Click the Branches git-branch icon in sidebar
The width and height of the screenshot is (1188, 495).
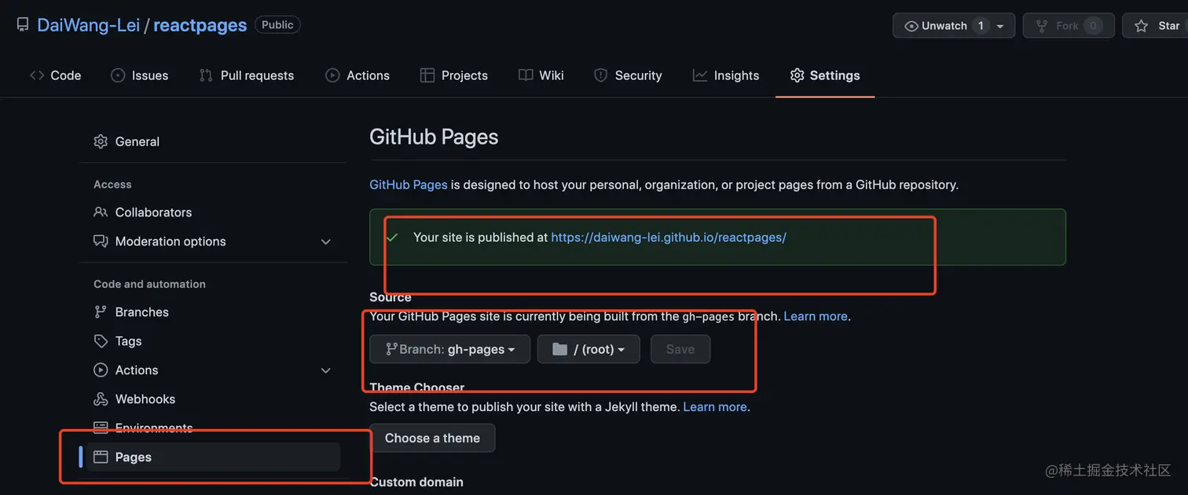click(101, 312)
